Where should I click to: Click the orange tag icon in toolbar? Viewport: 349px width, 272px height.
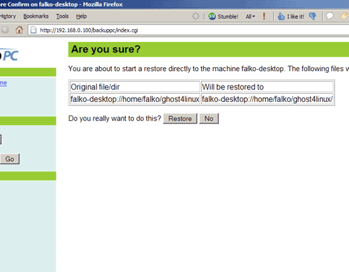344,16
